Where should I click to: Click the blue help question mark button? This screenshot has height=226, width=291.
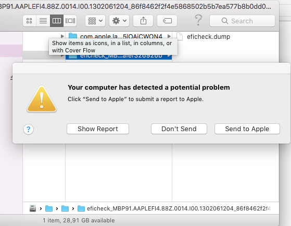click(x=29, y=129)
